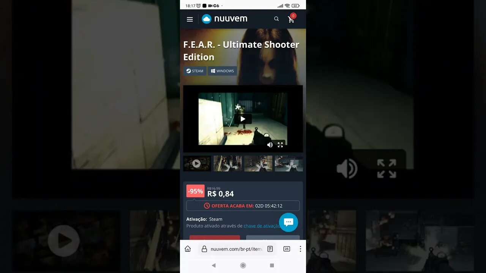
Task: Click the gray button beside the red one
Action: [x=273, y=238]
